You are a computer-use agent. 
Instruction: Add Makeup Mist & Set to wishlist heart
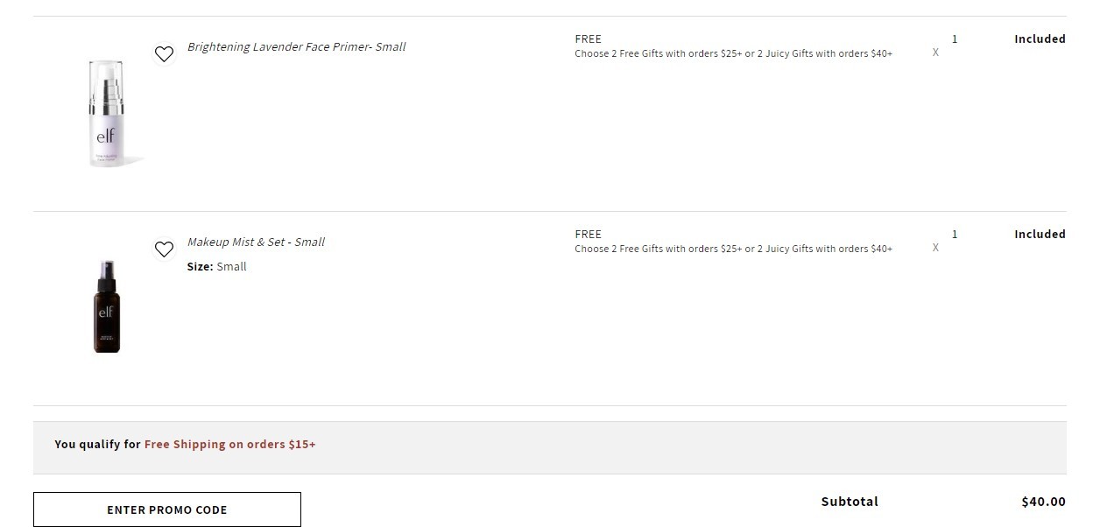164,249
